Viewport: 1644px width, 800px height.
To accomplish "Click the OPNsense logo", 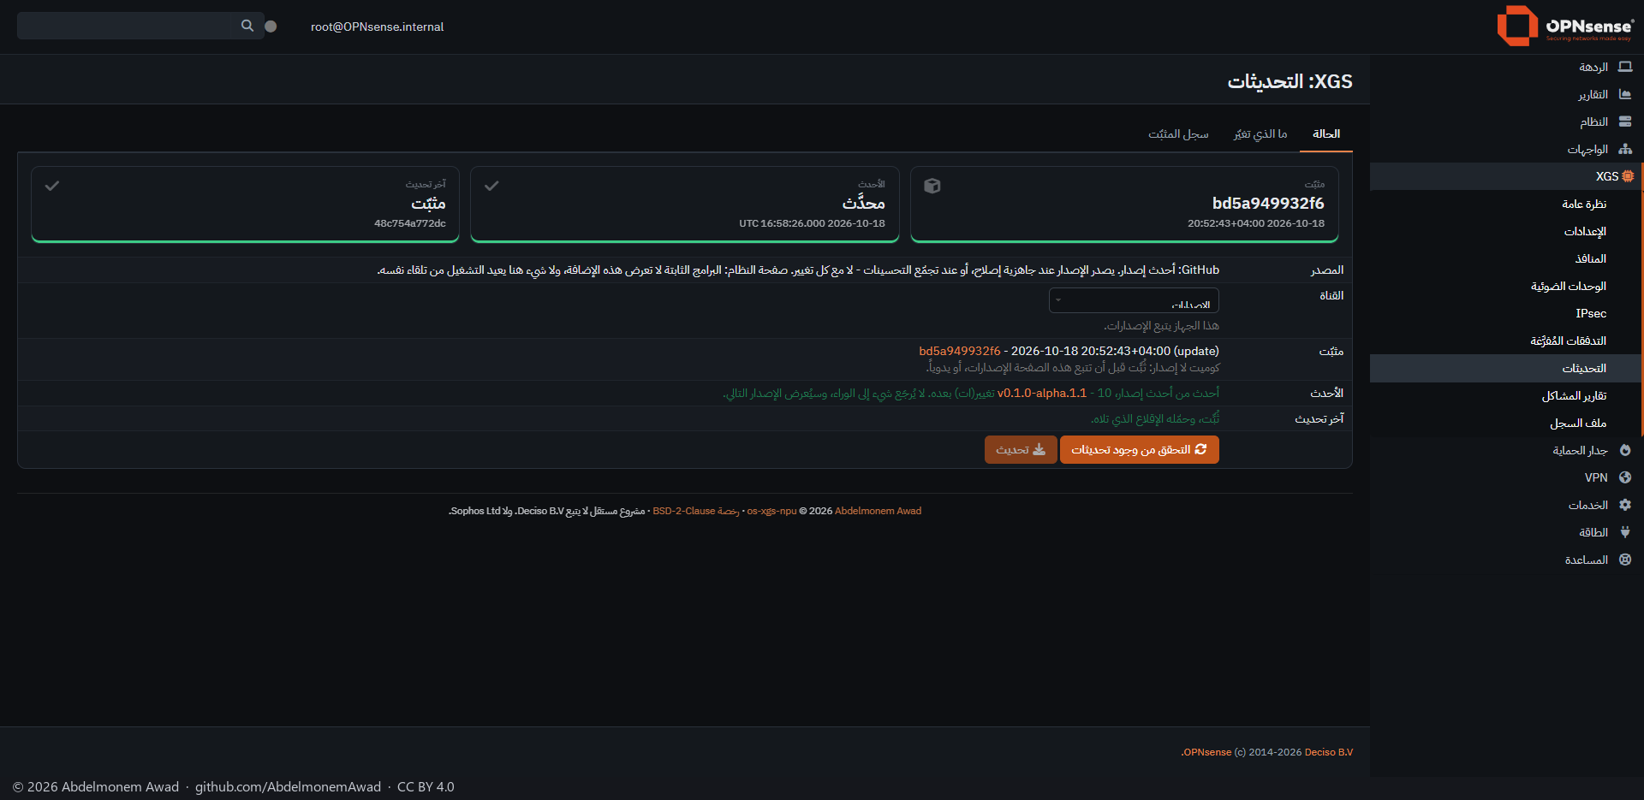I will tap(1565, 26).
